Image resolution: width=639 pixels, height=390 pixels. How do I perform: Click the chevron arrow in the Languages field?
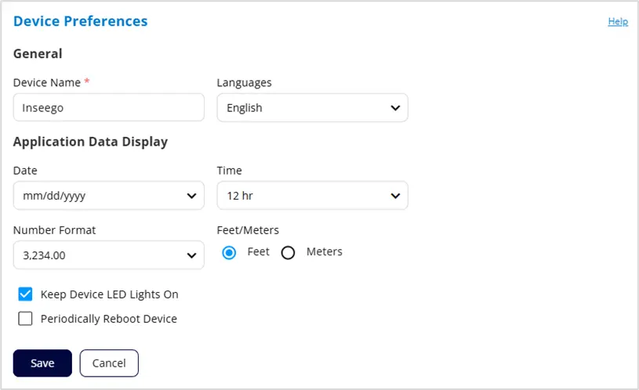pos(395,108)
